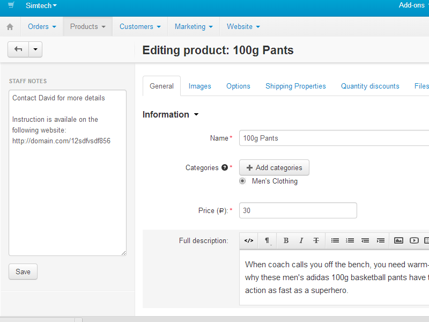Click the Categories help question mark icon
Image resolution: width=429 pixels, height=322 pixels.
click(x=224, y=167)
